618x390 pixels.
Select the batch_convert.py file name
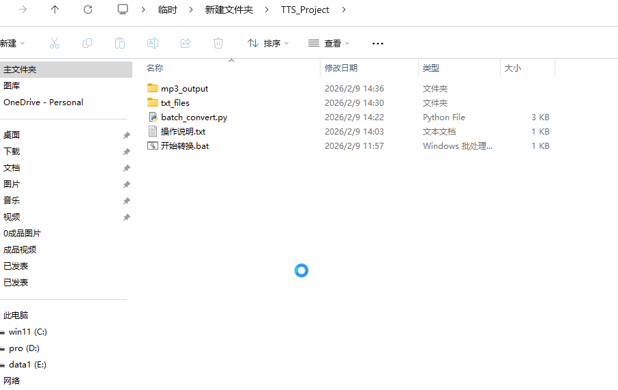point(194,117)
